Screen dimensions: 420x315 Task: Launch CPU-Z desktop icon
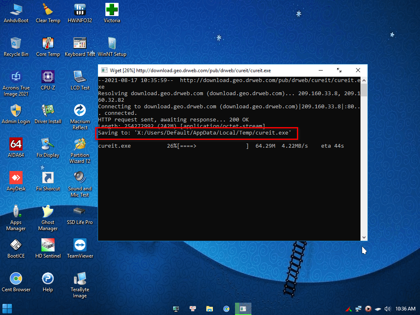click(x=48, y=80)
